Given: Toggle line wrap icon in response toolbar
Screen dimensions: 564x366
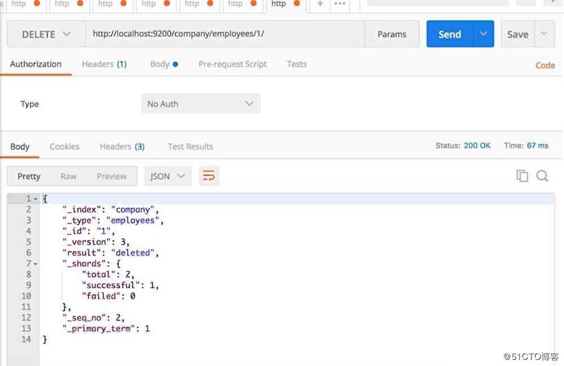Looking at the screenshot, I should coord(209,176).
